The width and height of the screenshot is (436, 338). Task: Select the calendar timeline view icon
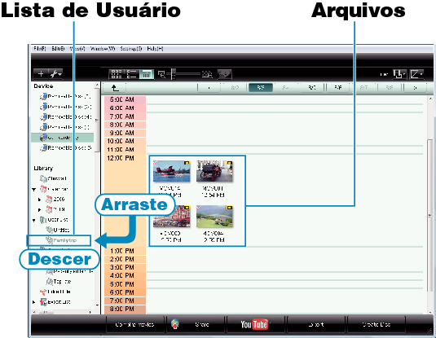point(146,74)
